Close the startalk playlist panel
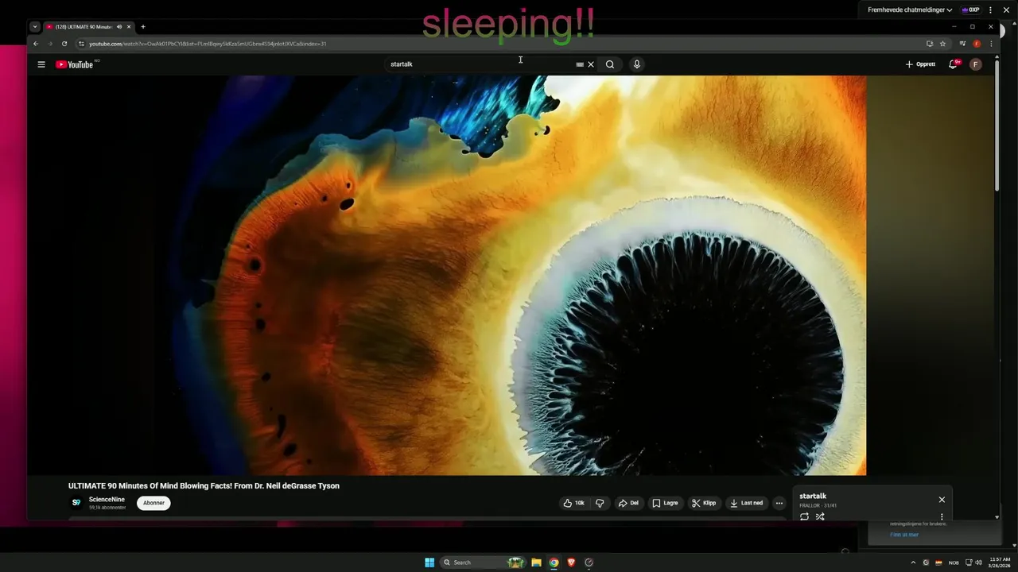This screenshot has width=1018, height=572. click(x=942, y=500)
